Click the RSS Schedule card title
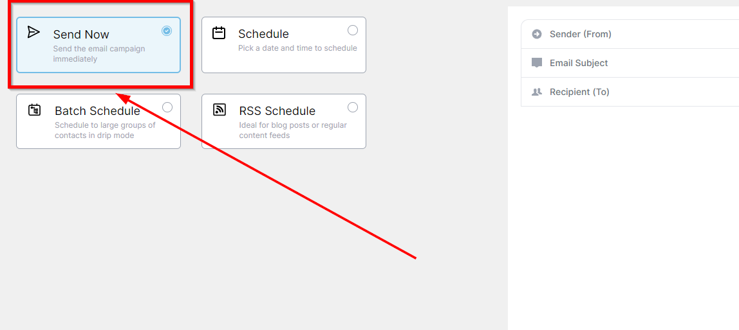739x330 pixels. point(277,112)
